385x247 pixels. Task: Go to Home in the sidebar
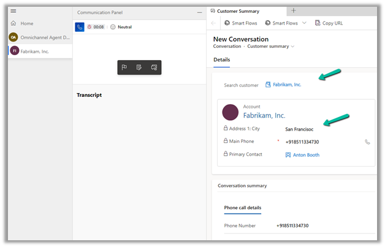coord(26,23)
